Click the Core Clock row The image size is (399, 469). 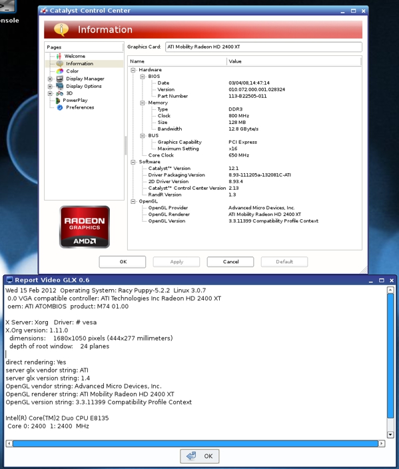tap(244, 155)
